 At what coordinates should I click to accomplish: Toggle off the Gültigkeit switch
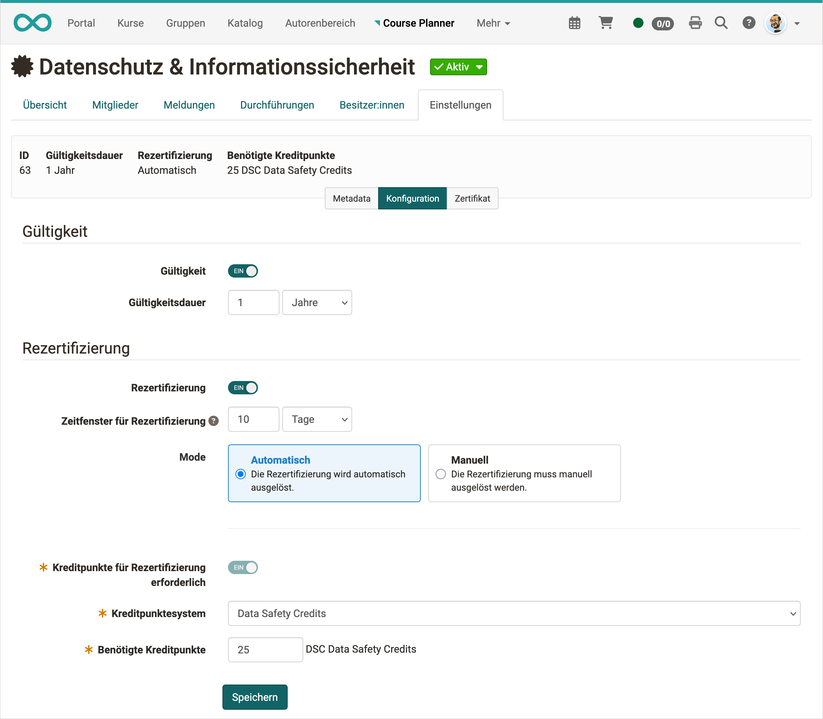pos(243,271)
